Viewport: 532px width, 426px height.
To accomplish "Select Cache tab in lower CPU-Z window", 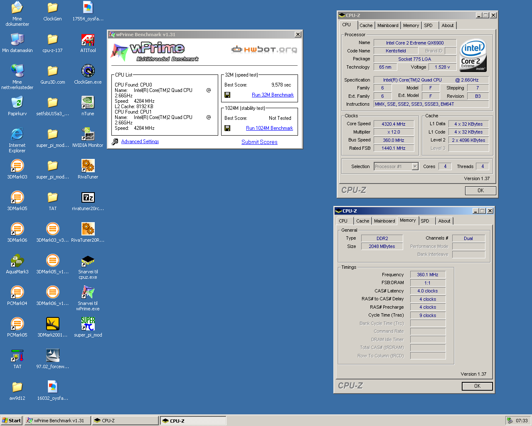I will pos(362,221).
